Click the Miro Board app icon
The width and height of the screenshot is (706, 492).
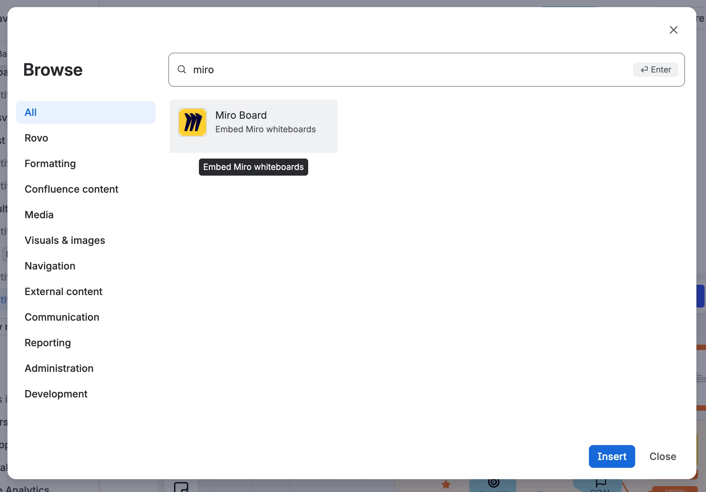(x=193, y=122)
